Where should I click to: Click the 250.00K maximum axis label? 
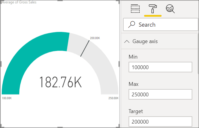coord(113,98)
